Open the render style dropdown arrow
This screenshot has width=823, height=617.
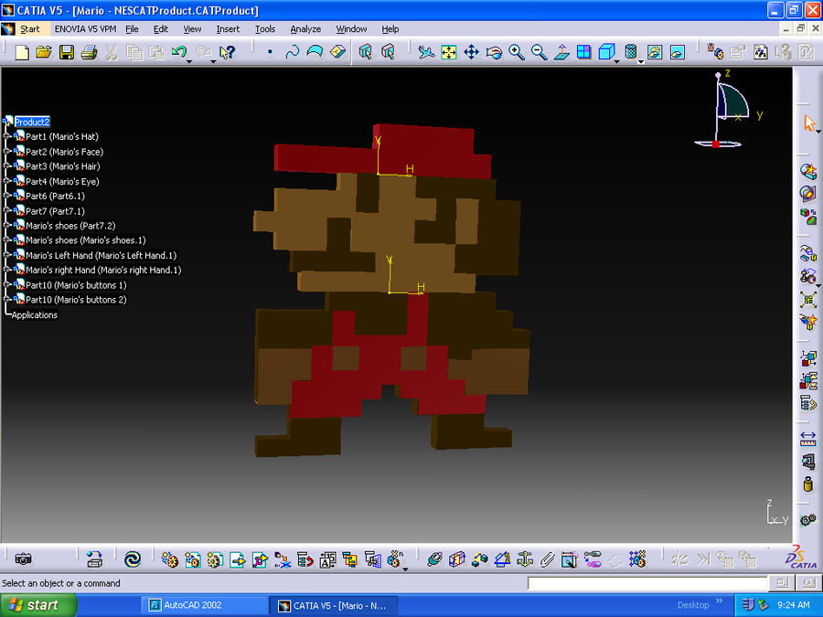pos(641,62)
